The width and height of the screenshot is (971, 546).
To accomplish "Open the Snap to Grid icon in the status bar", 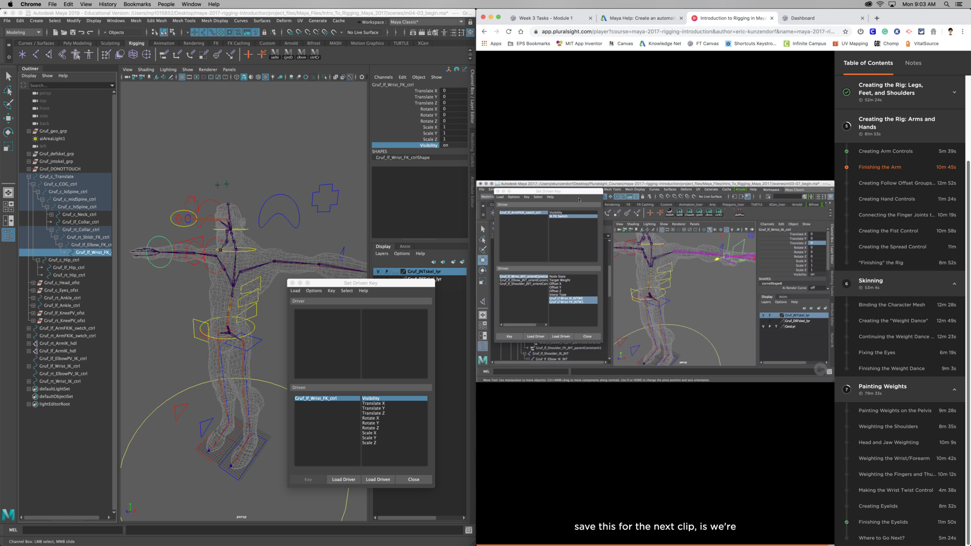I will tap(290, 32).
